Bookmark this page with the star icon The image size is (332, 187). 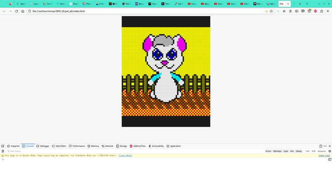pyautogui.click(x=271, y=11)
